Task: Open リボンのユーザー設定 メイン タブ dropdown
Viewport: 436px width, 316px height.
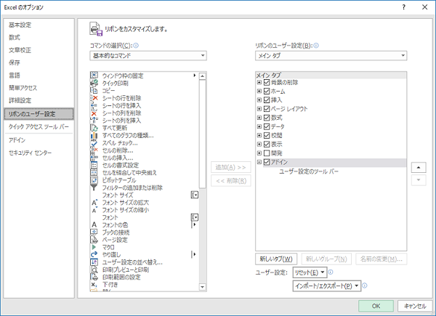Action: click(331, 56)
